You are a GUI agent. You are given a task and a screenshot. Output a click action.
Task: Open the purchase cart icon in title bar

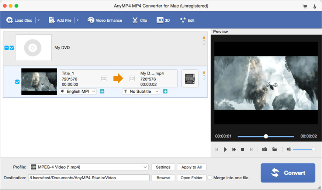click(x=305, y=6)
